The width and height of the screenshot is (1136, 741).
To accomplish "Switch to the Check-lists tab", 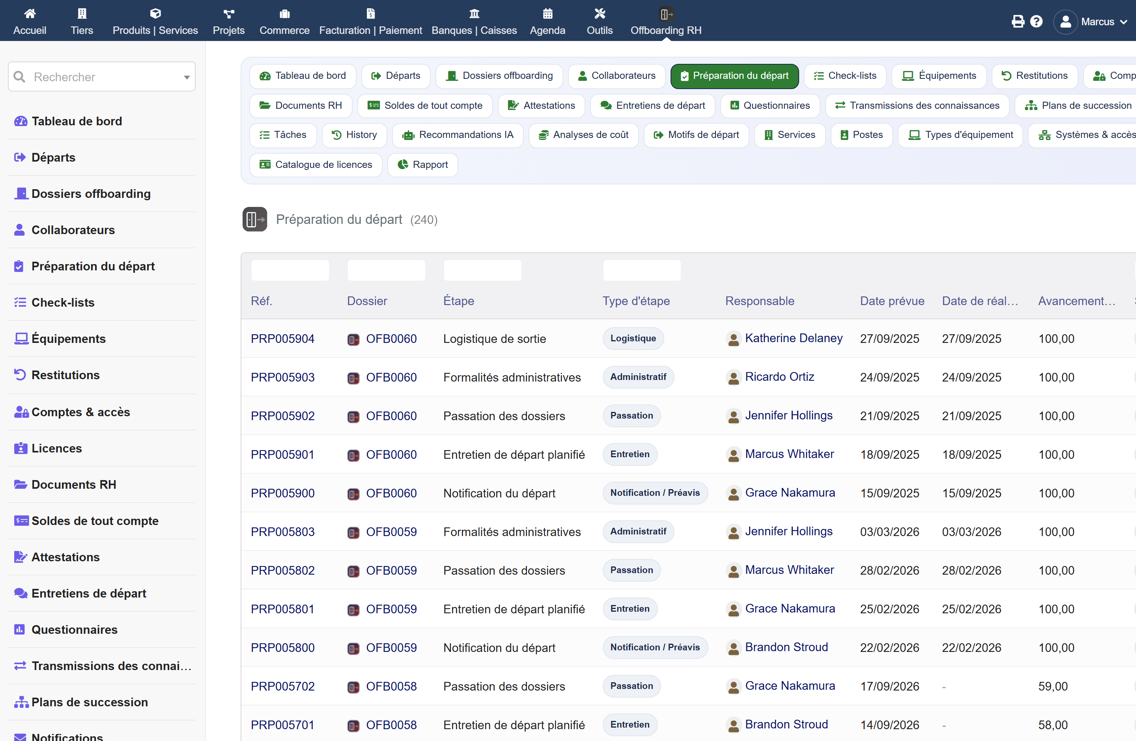I will (845, 76).
